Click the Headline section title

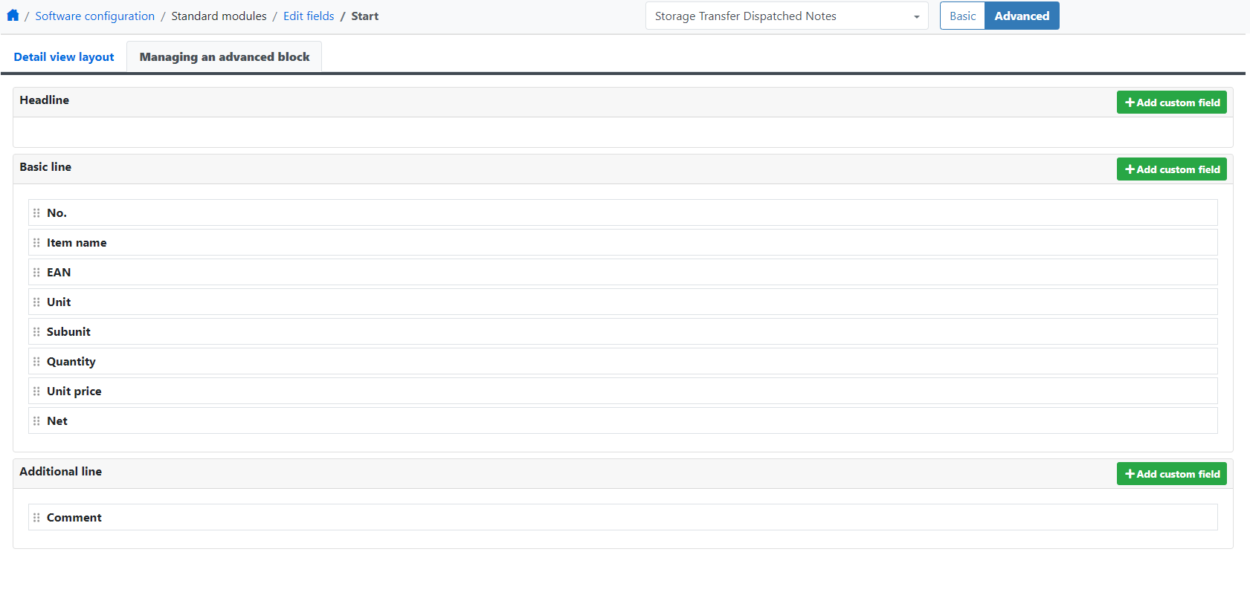click(x=45, y=100)
